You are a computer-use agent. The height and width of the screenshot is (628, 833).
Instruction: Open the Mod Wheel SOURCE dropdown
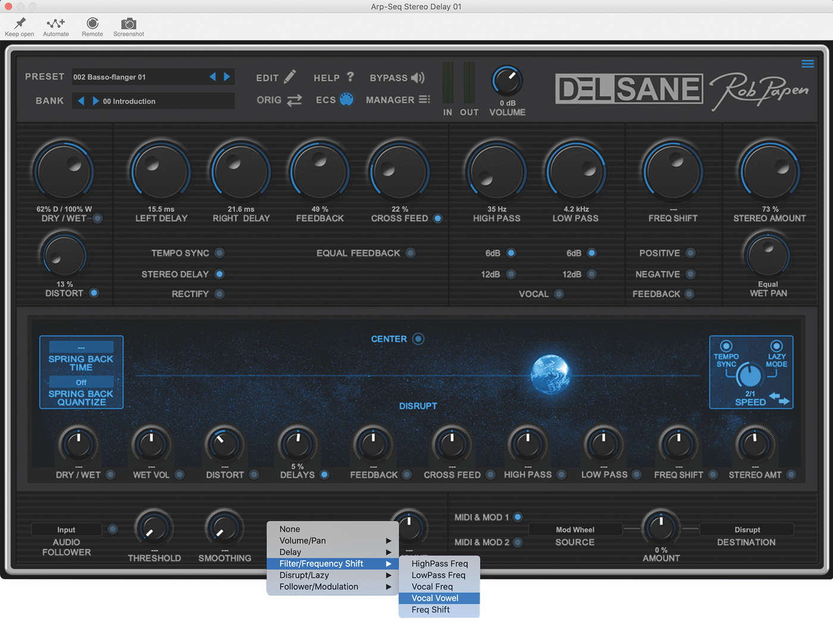tap(575, 529)
